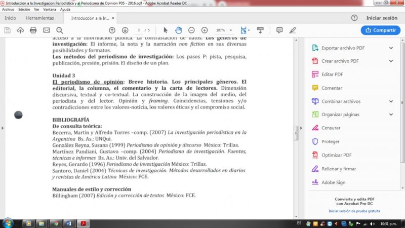Go to next page arrow

(x=125, y=30)
